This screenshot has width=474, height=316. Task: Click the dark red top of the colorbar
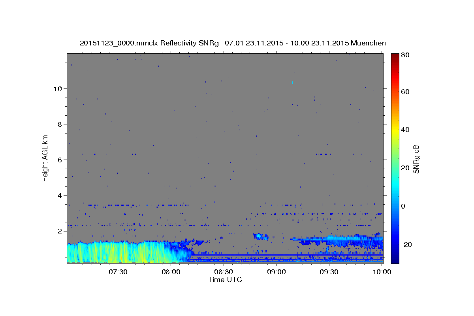click(395, 56)
